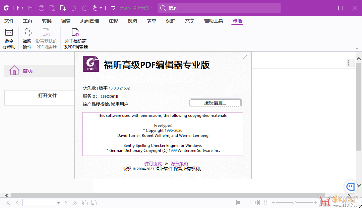Open 关于福昕高级PDF编辑器 about dialog

coord(75,38)
